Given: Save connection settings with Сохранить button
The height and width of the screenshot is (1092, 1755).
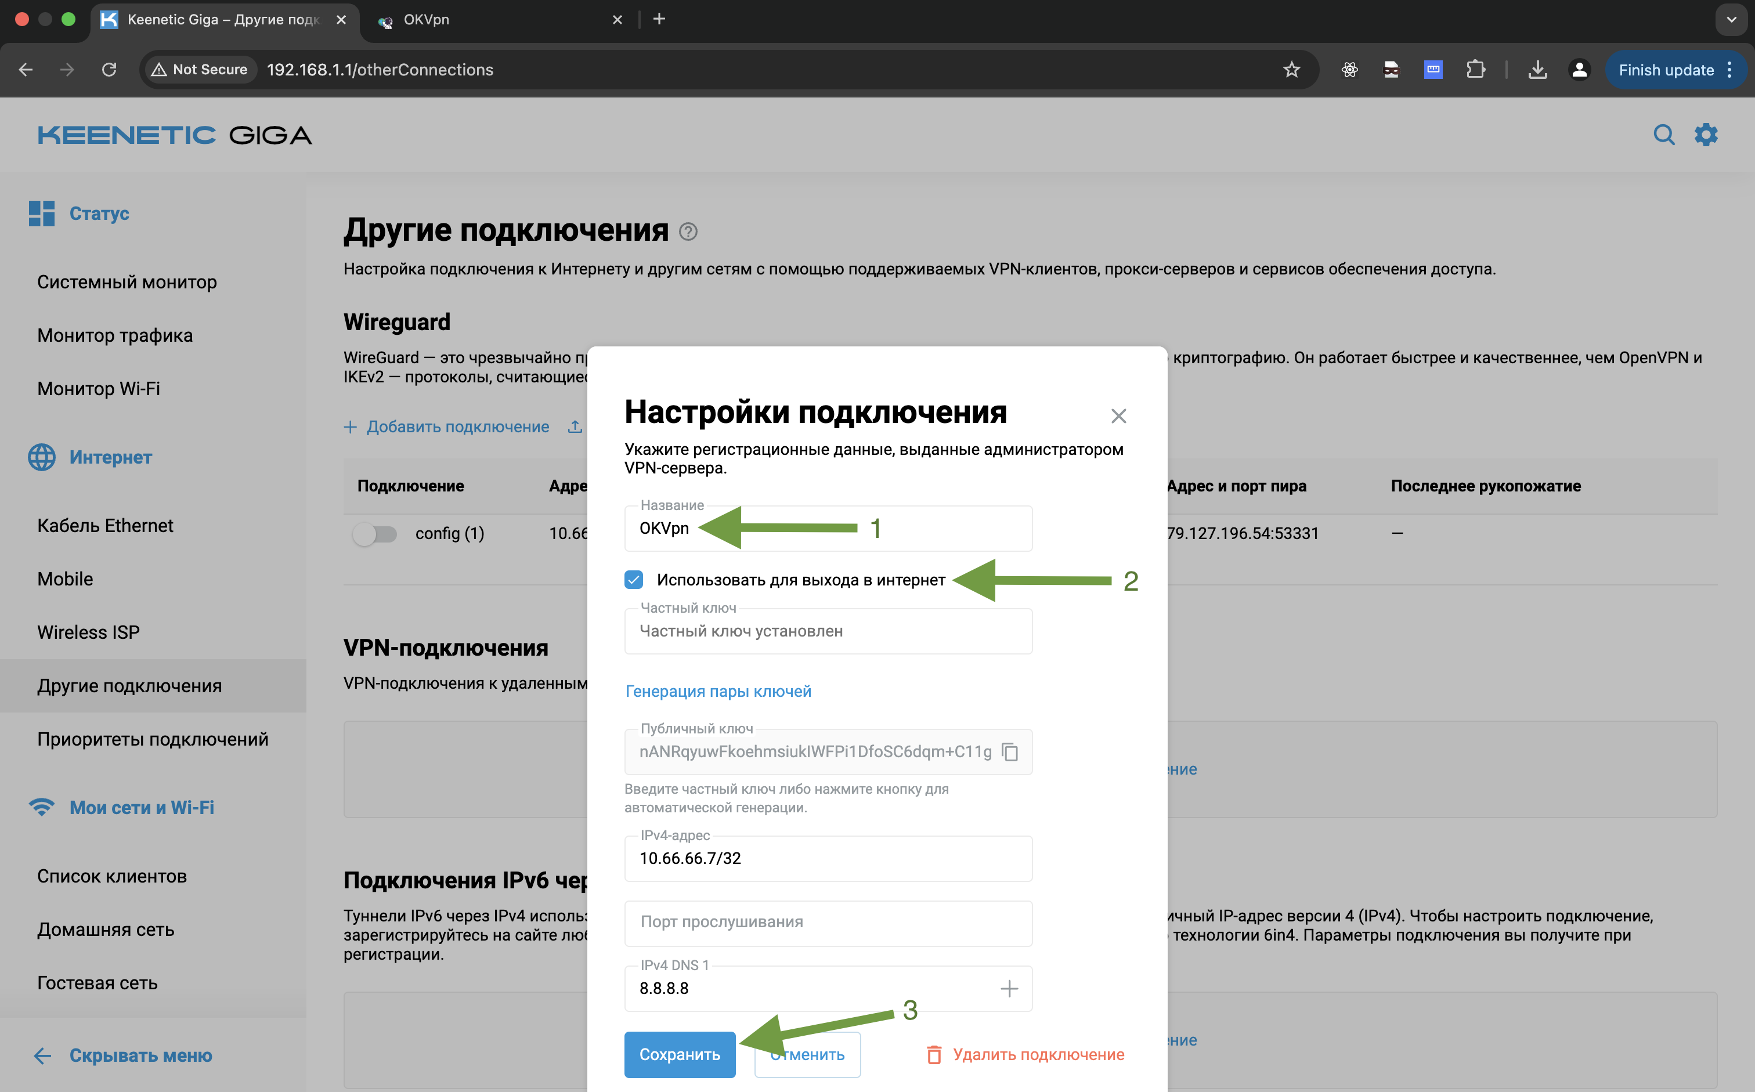Looking at the screenshot, I should 679,1054.
